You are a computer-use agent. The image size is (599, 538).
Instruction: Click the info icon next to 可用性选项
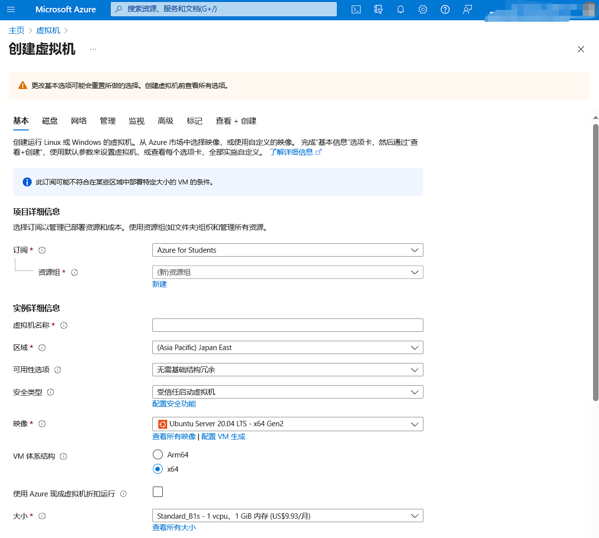(58, 370)
